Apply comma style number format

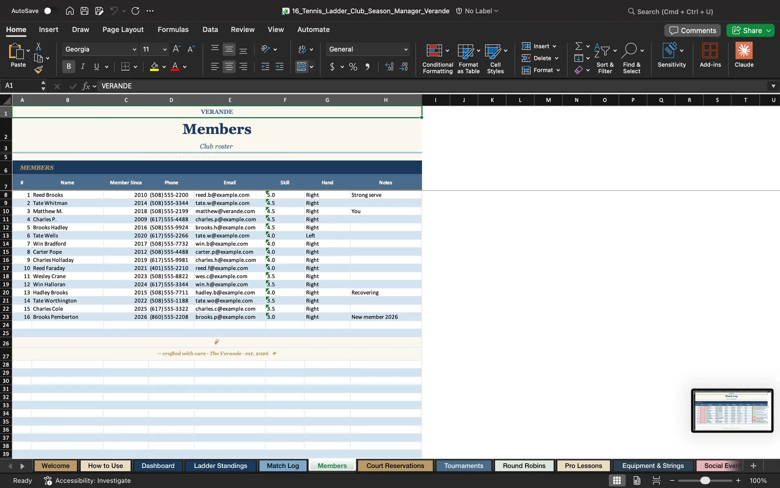coord(367,66)
